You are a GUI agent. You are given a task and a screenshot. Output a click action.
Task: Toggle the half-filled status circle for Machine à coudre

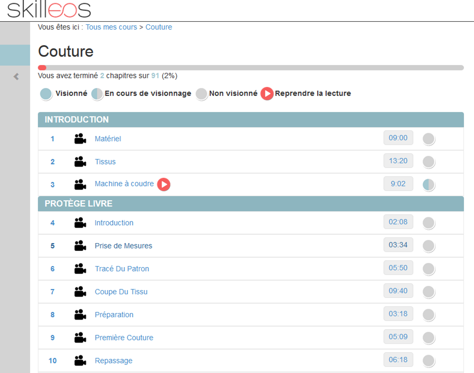[x=429, y=185]
